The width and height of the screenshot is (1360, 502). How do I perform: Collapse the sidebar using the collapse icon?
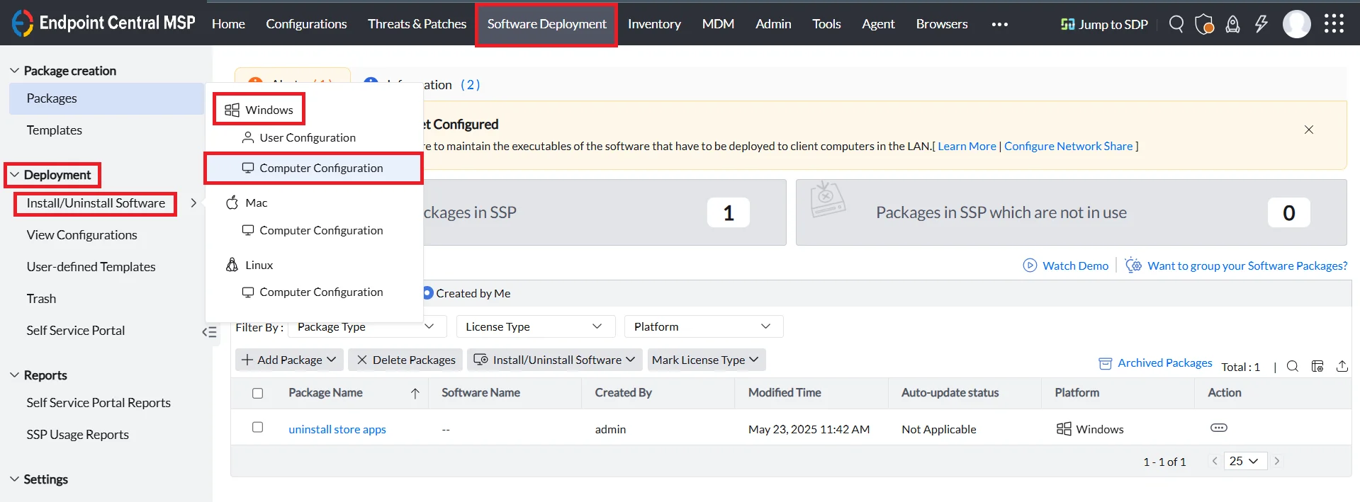[209, 331]
